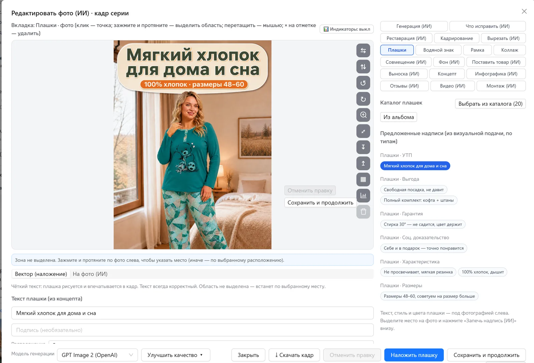The width and height of the screenshot is (534, 363).
Task: Toggle the Индикаторы: выкл switch
Action: click(x=346, y=29)
